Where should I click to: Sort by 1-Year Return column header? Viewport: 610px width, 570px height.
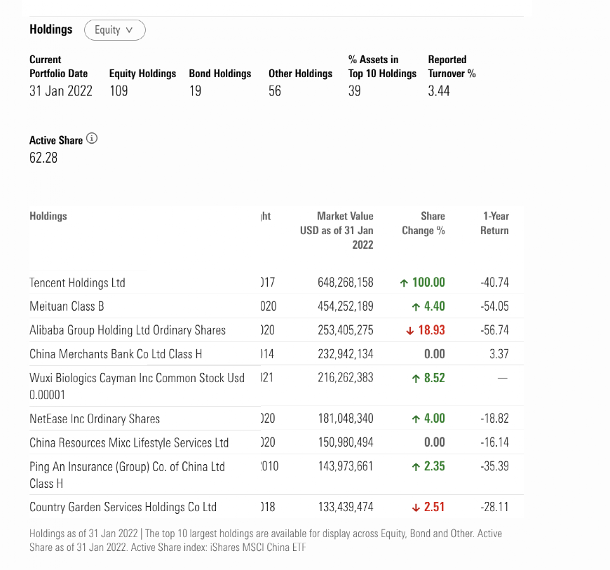coord(494,224)
